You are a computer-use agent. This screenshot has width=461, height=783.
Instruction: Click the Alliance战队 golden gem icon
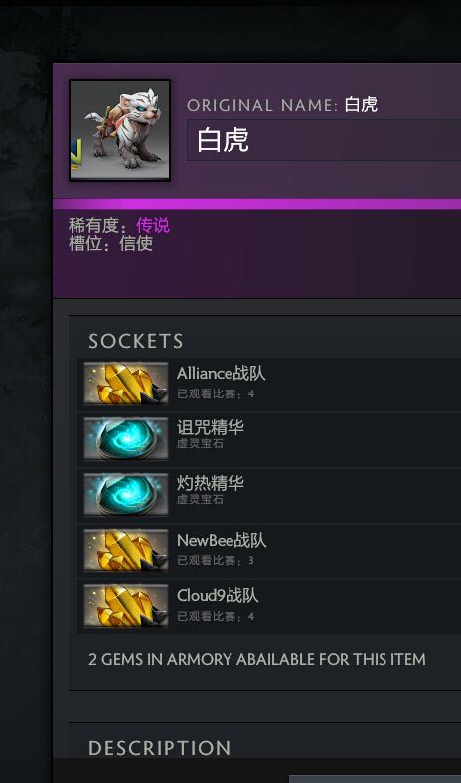(x=126, y=384)
